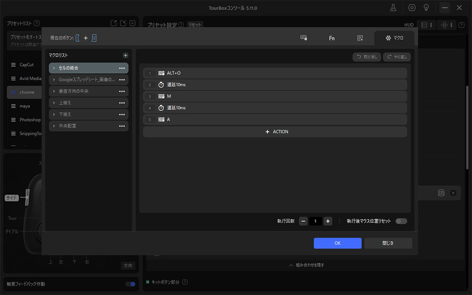Add a new macro to the macro list
Image resolution: width=472 pixels, height=295 pixels.
[125, 55]
